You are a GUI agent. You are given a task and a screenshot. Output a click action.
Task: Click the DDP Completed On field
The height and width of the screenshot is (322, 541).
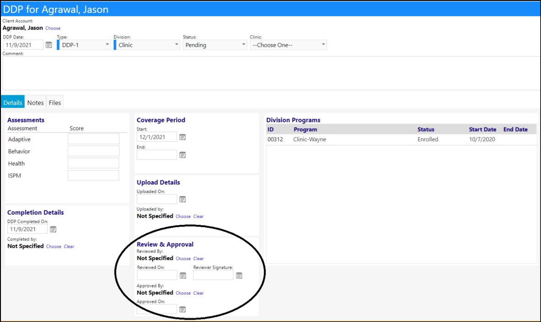tap(27, 229)
